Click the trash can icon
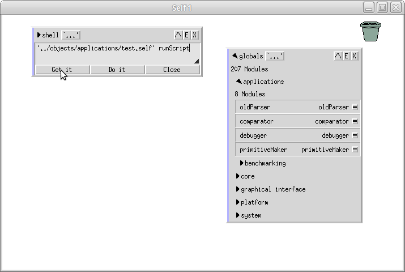Screen dimensions: 405x272 point(370,31)
